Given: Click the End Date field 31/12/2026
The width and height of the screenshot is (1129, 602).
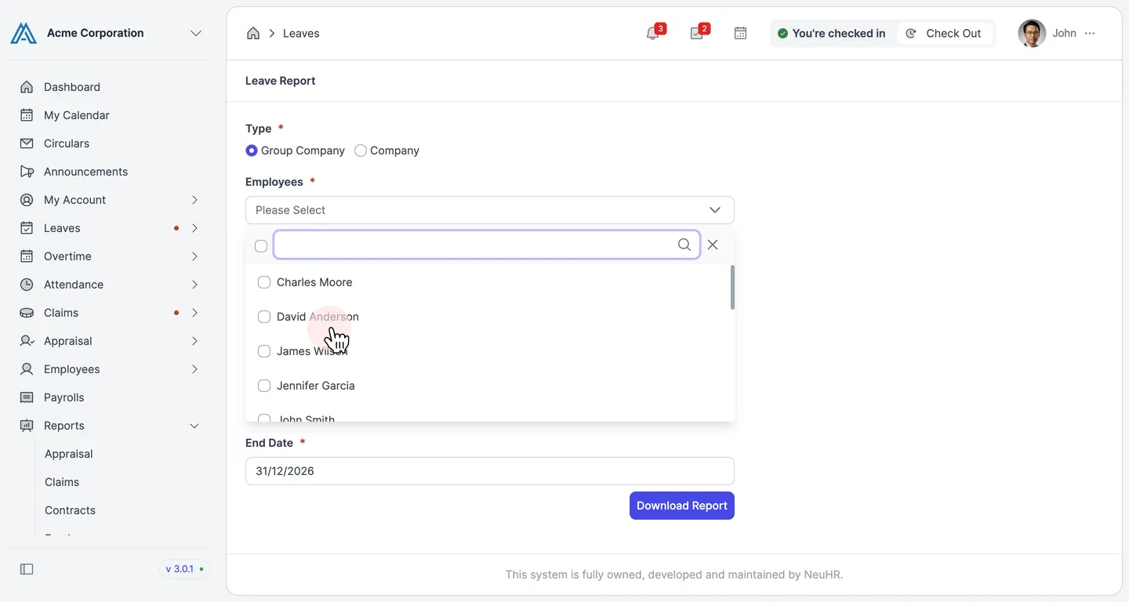Looking at the screenshot, I should [x=490, y=471].
